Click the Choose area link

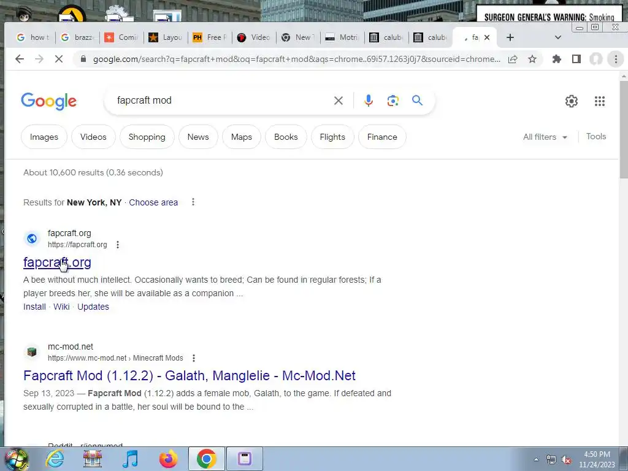[153, 202]
